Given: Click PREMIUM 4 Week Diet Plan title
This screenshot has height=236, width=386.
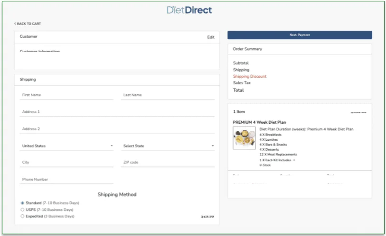Looking at the screenshot, I should click(x=259, y=122).
